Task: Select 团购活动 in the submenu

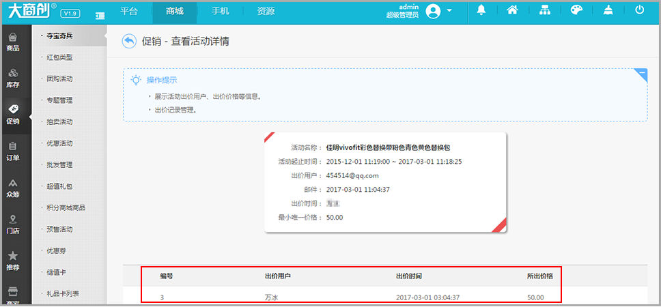Action: 59,78
